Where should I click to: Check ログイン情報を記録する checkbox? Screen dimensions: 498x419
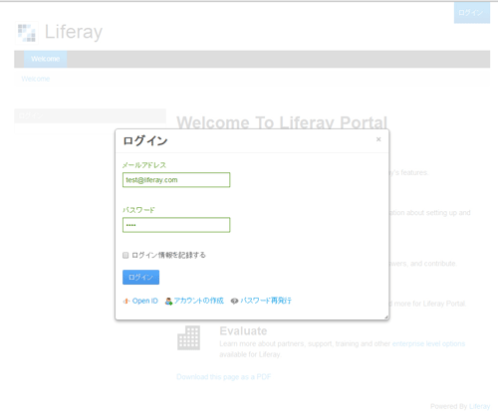[x=125, y=255]
